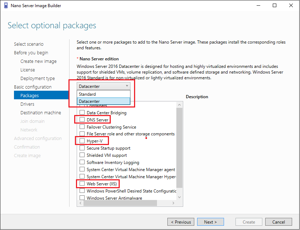Enable the Hyper-V package checkbox
Screen dimensions: 300x230
click(x=82, y=141)
